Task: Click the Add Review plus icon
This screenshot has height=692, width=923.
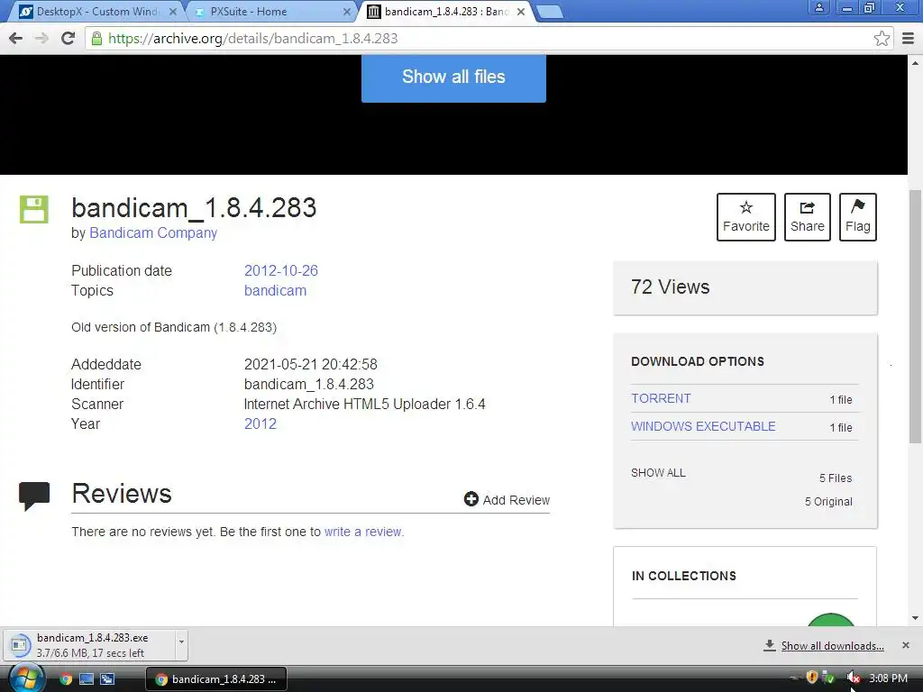Action: (x=471, y=499)
